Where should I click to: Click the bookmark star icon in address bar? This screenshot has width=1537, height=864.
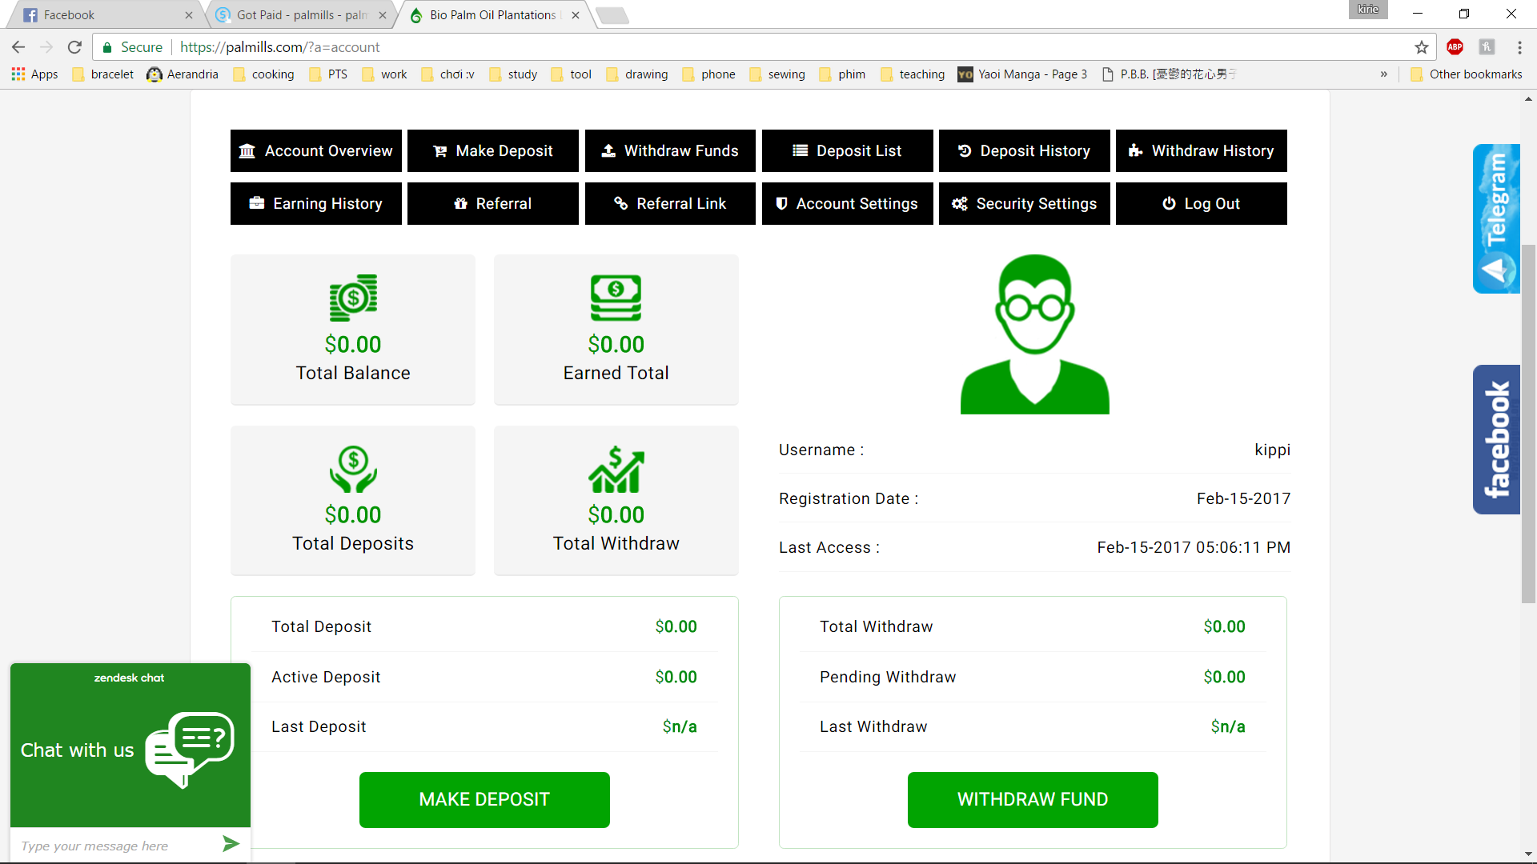point(1421,47)
